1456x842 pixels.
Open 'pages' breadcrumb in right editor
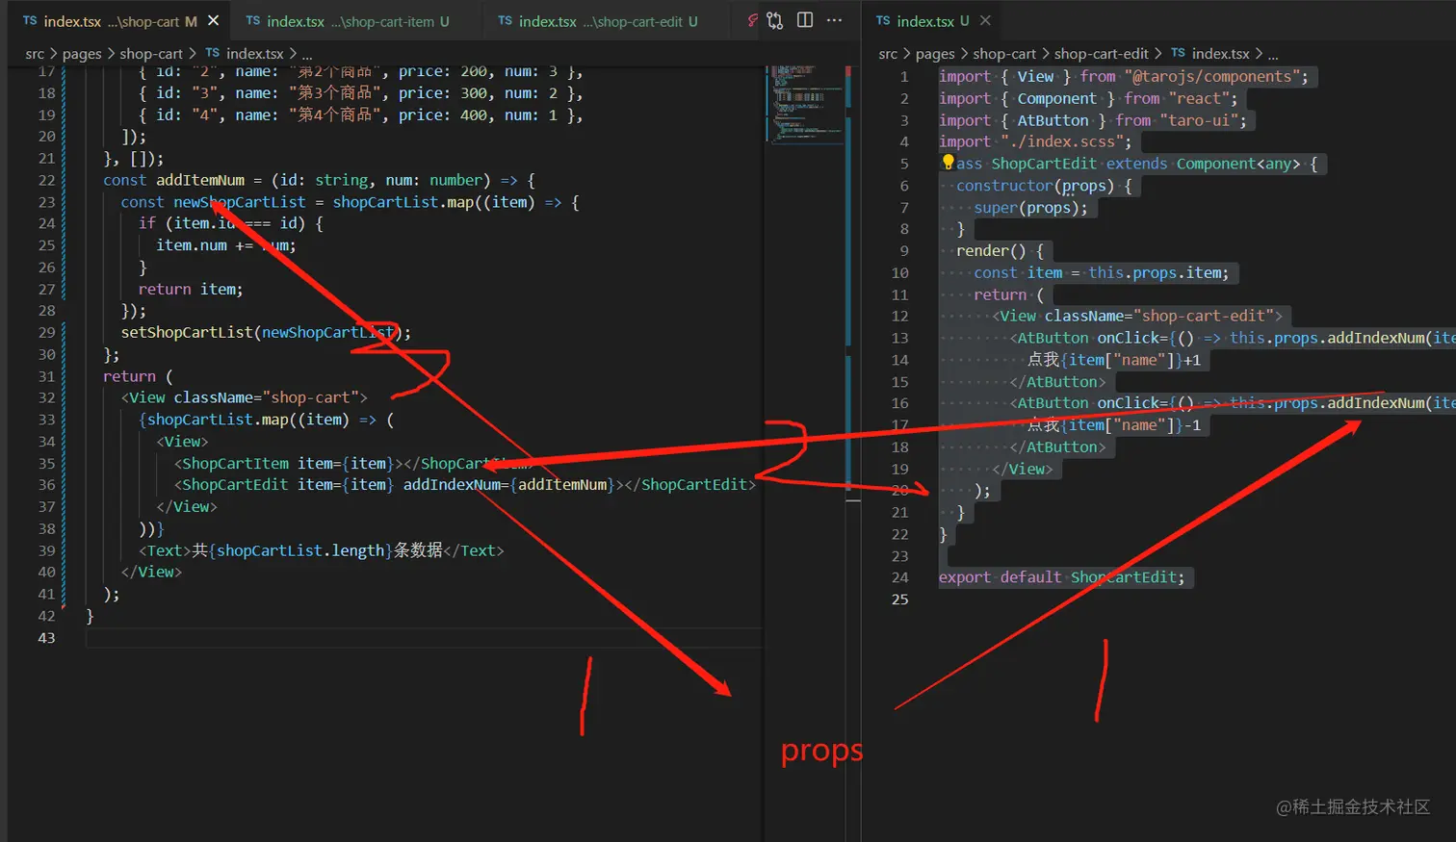tap(935, 54)
